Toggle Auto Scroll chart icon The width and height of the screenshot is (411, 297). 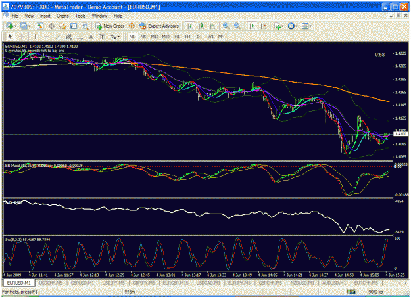[252, 26]
